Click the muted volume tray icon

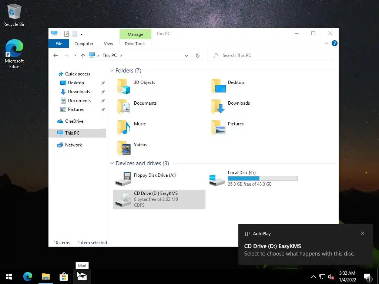click(331, 277)
